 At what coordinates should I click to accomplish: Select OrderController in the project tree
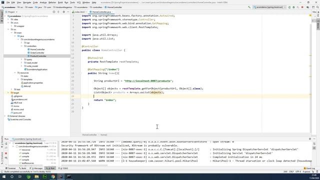click(37, 52)
